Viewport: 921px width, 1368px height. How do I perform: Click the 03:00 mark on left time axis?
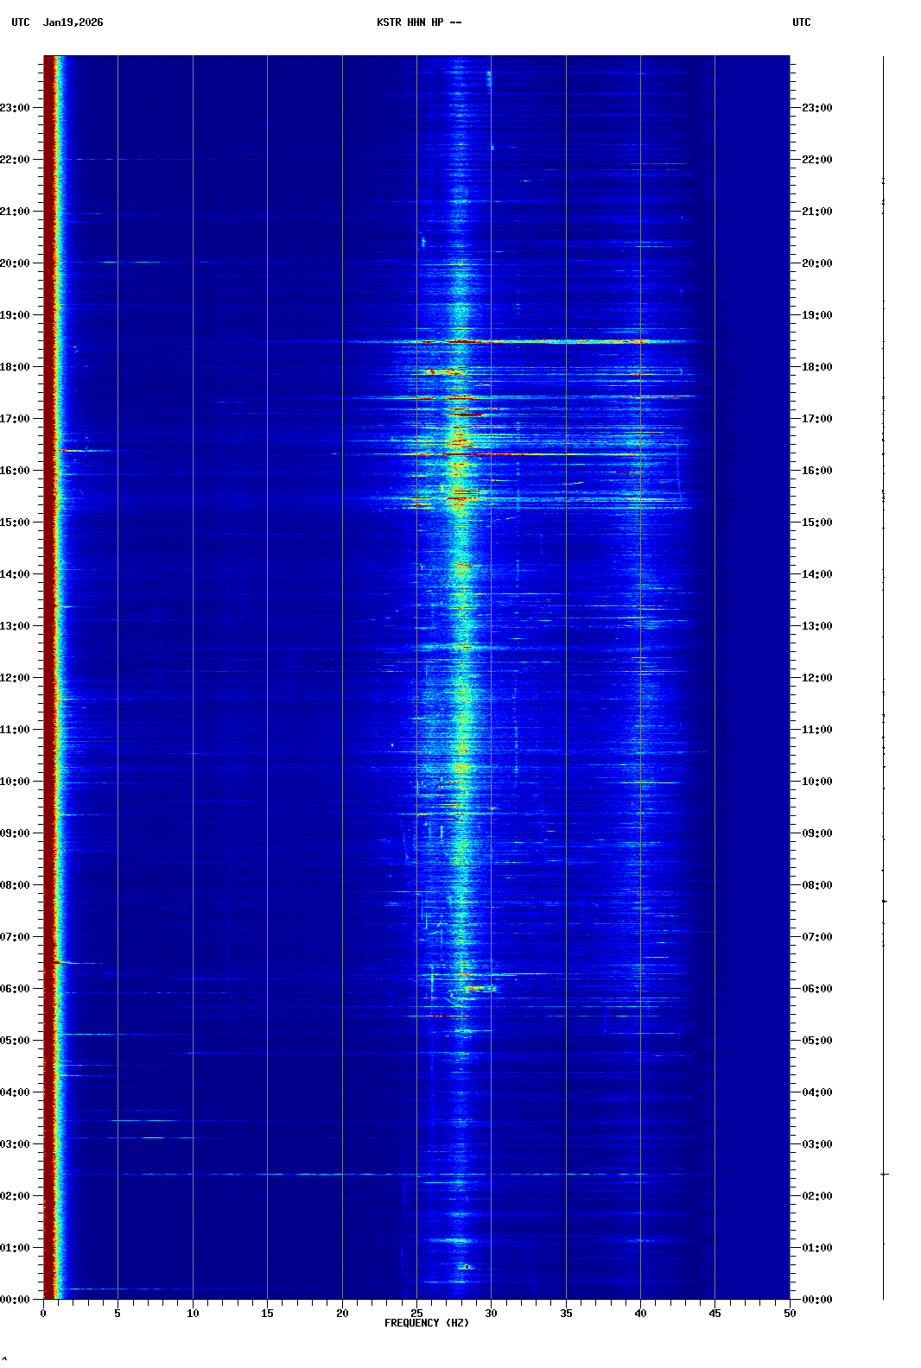pos(16,1144)
